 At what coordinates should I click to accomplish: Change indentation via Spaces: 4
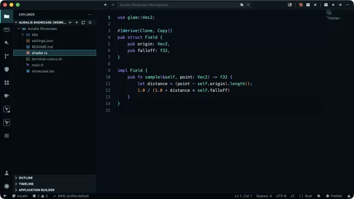coord(264,196)
